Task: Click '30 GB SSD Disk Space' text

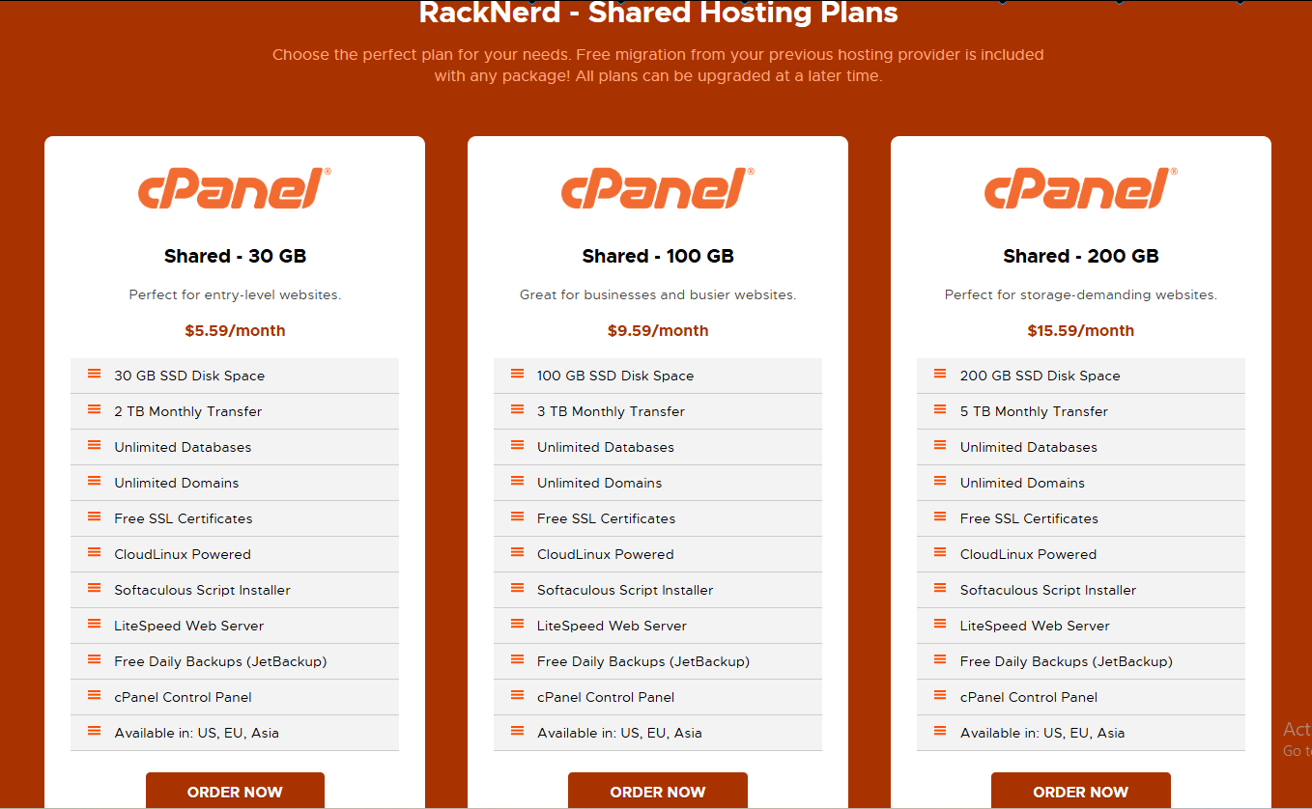Action: click(189, 376)
